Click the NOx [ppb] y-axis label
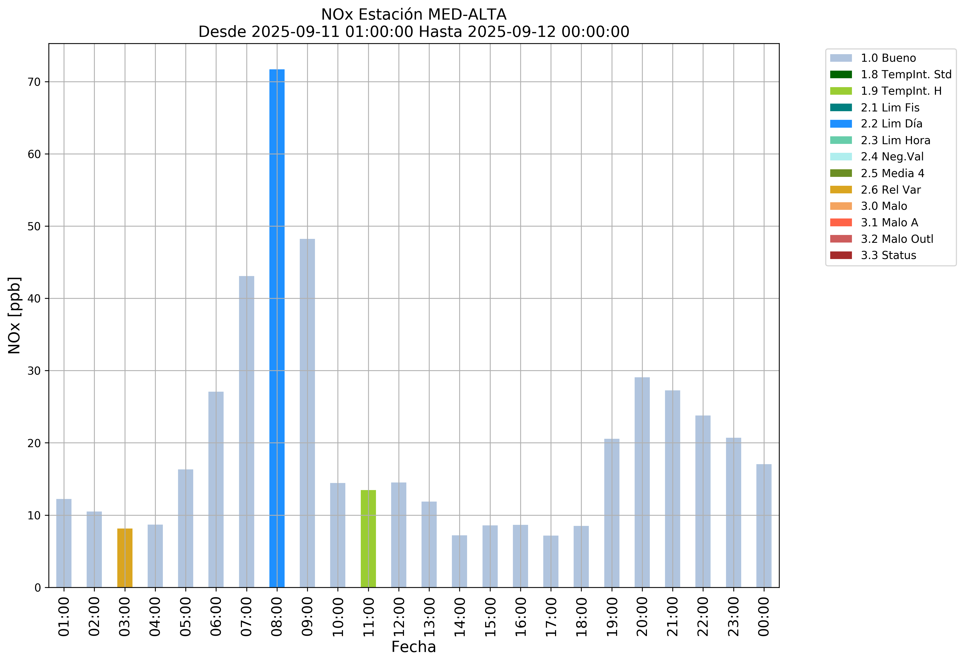This screenshot has width=964, height=663. (14, 315)
